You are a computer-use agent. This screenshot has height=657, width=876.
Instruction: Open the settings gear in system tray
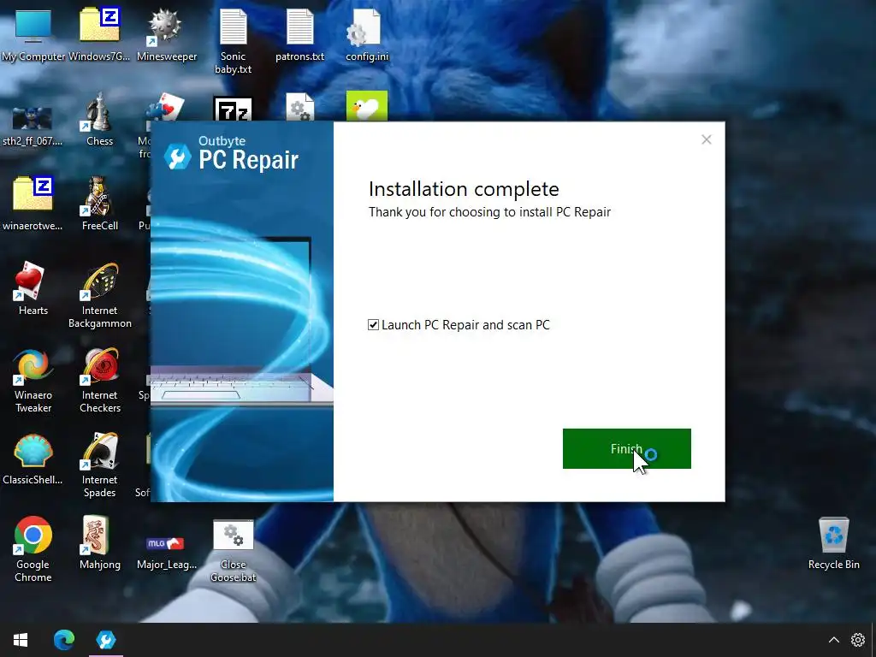click(x=857, y=640)
